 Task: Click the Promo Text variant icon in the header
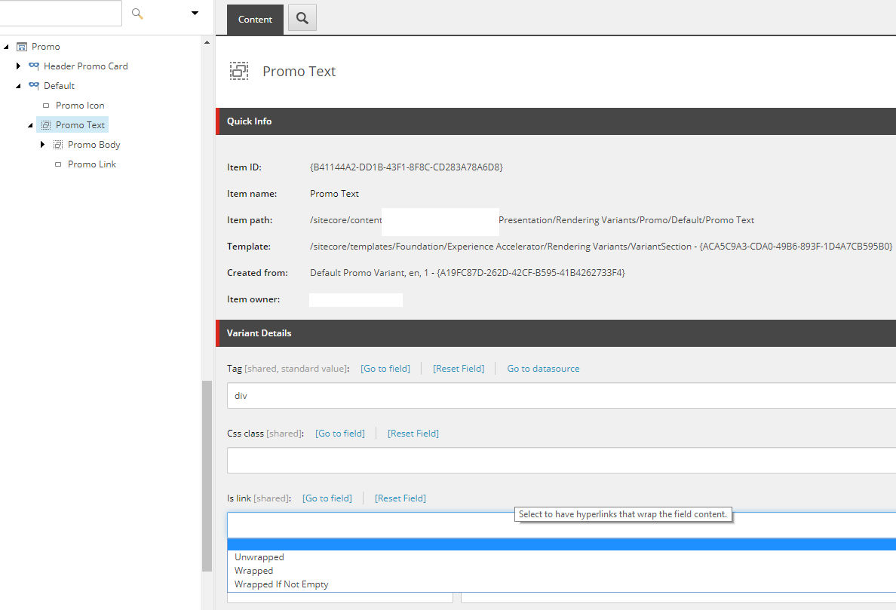239,71
